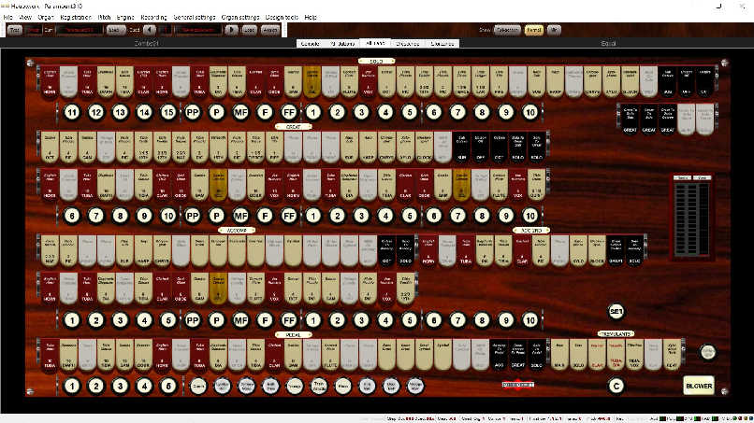
Task: Toggle the Pedal Tuba Horn 16 stop
Action: pos(50,355)
